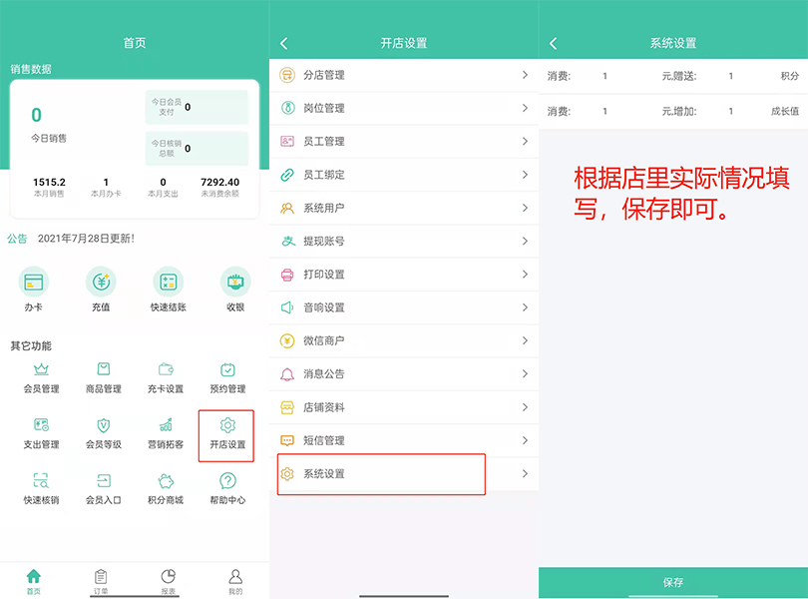This screenshot has height=599, width=808.
Task: Expand the 打印设置 row chevron
Action: pos(525,275)
